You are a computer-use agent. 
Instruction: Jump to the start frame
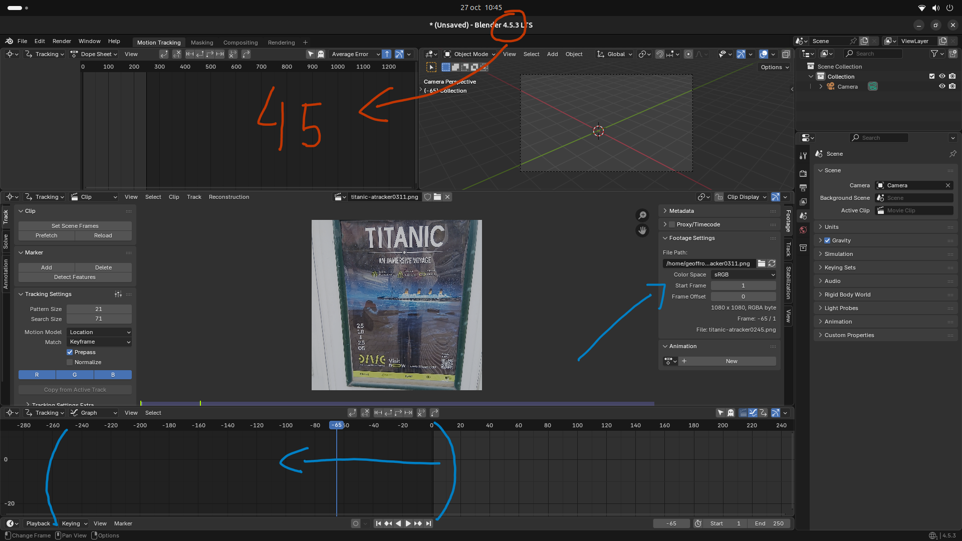pyautogui.click(x=378, y=523)
